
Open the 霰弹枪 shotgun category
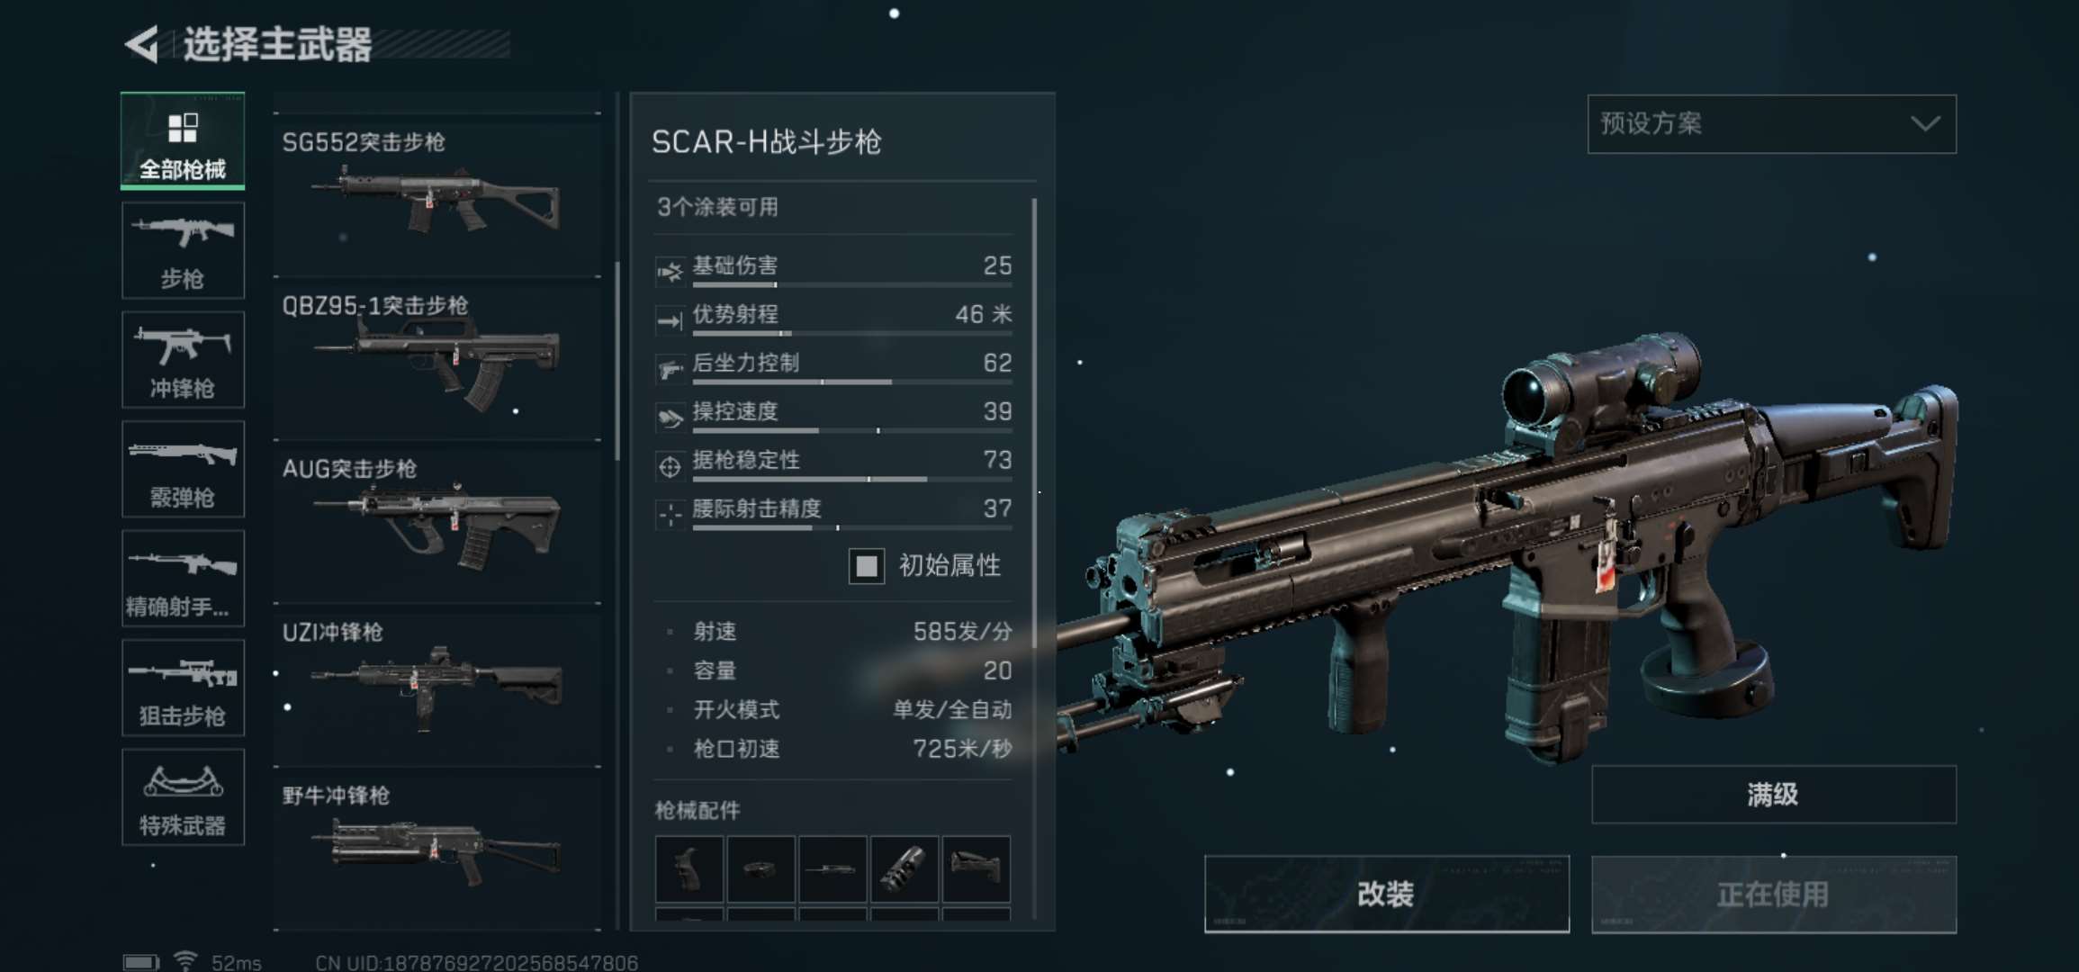[183, 469]
